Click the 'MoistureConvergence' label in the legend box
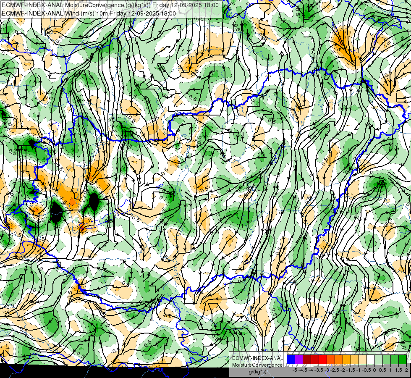Screen dimensions: 411x378 pyautogui.click(x=257, y=365)
